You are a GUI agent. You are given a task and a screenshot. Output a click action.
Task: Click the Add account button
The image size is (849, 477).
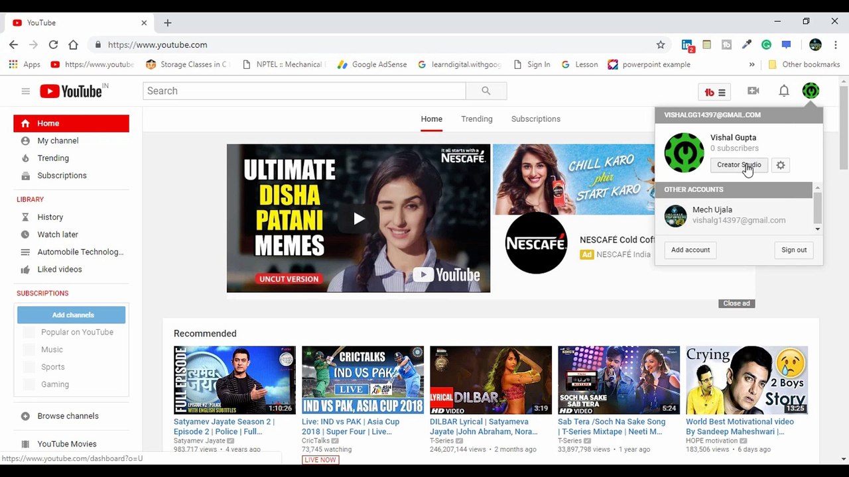(690, 250)
